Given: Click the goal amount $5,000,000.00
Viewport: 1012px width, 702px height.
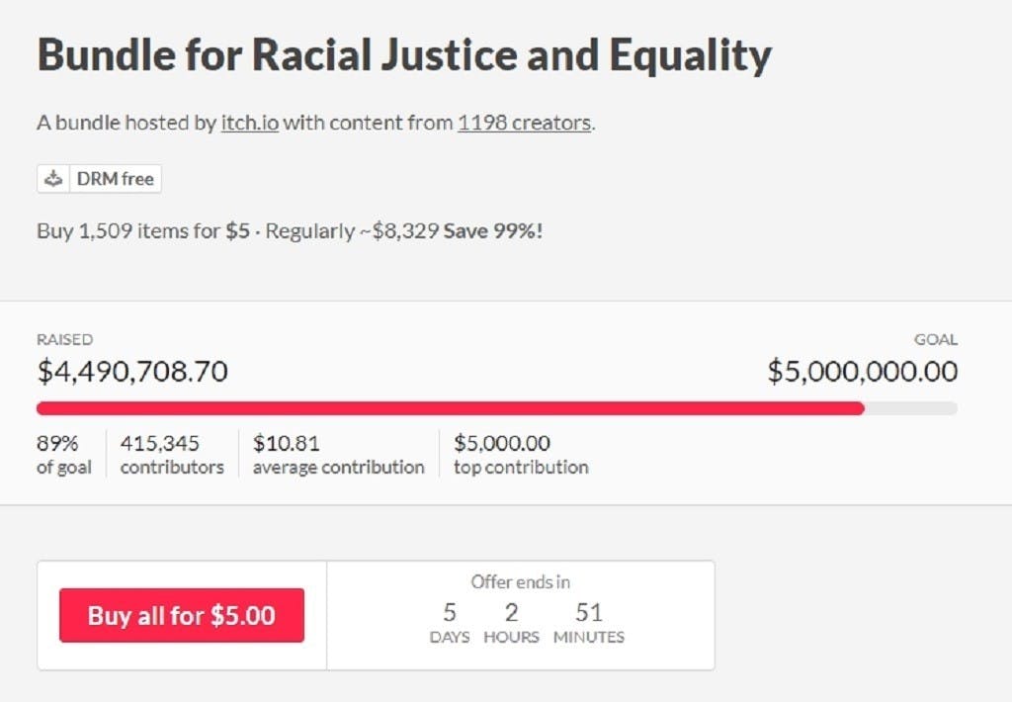Looking at the screenshot, I should pyautogui.click(x=862, y=372).
